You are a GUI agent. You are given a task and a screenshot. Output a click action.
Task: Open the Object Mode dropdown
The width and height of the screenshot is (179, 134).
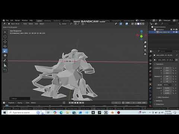point(15,24)
